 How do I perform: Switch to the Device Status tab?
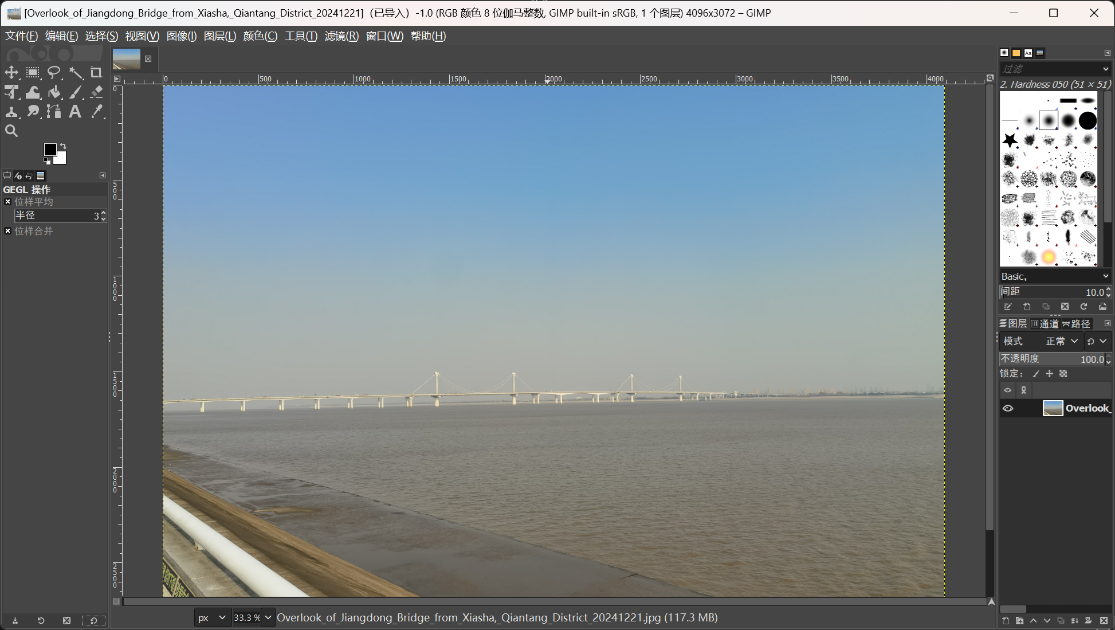[18, 175]
